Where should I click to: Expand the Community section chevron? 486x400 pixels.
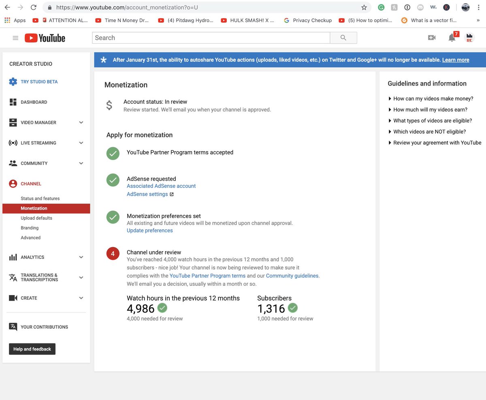point(81,163)
